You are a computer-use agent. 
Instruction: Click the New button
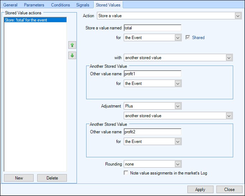coord(19,178)
